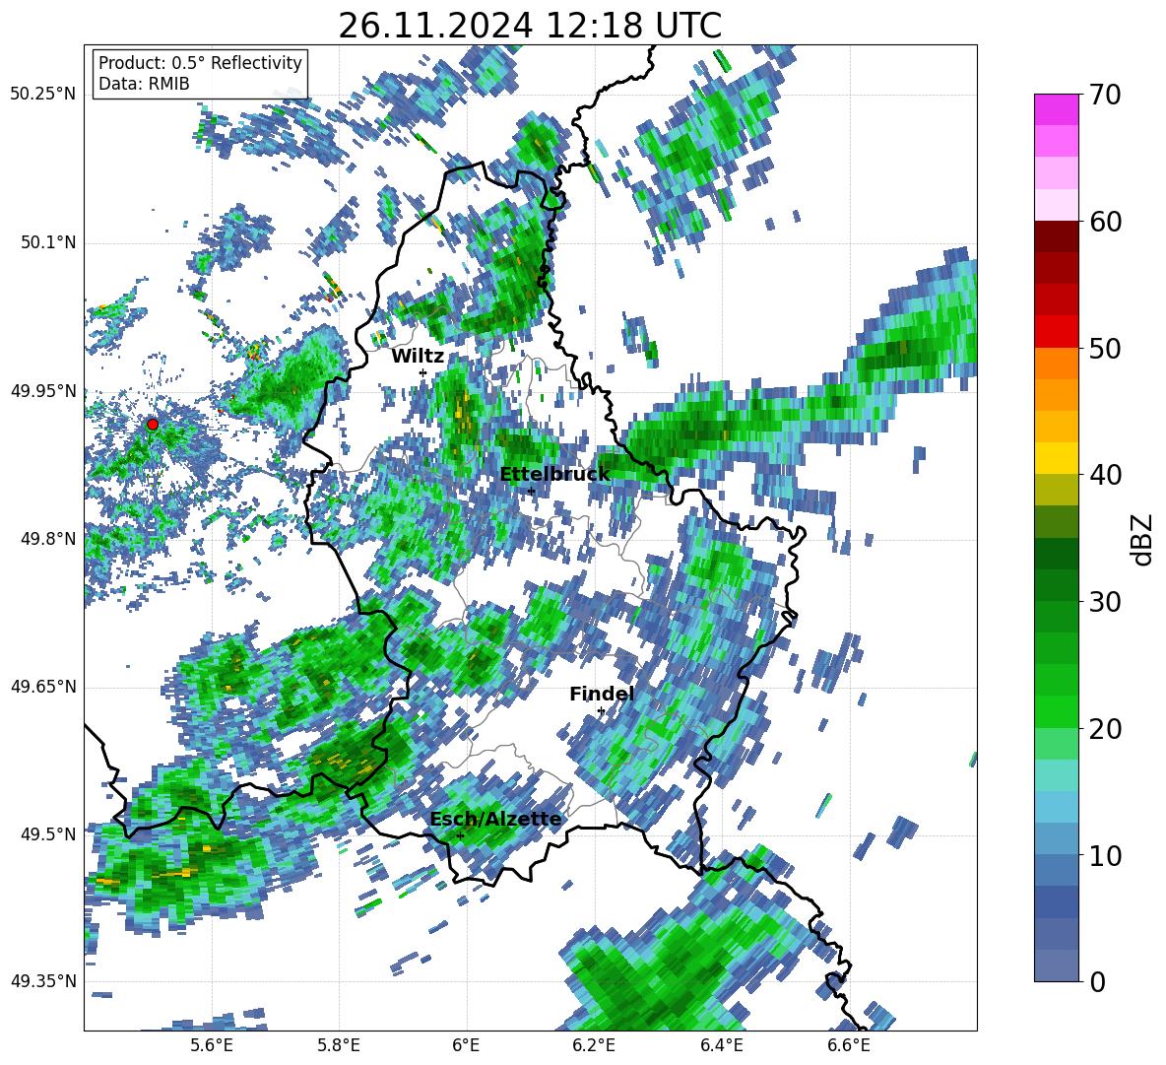Click the 30 value on the colorbar

tap(1105, 602)
